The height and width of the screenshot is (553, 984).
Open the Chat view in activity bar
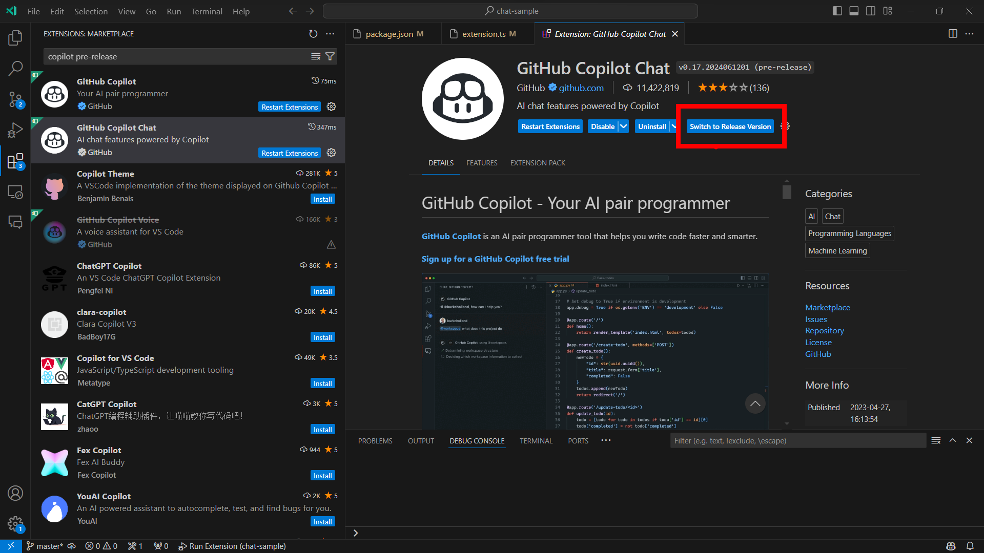point(15,222)
